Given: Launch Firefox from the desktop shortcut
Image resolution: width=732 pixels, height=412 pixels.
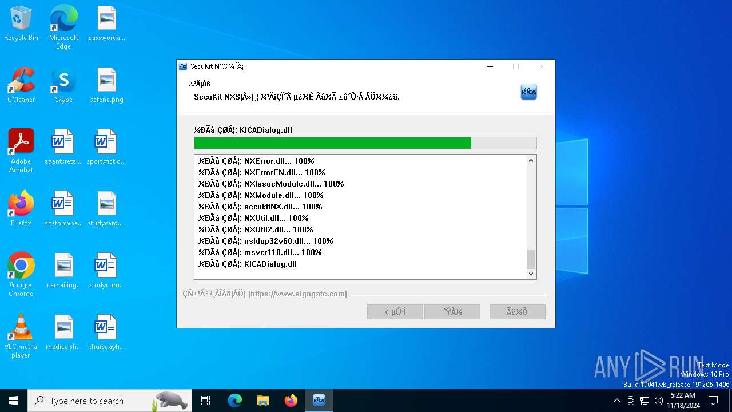Looking at the screenshot, I should [21, 209].
